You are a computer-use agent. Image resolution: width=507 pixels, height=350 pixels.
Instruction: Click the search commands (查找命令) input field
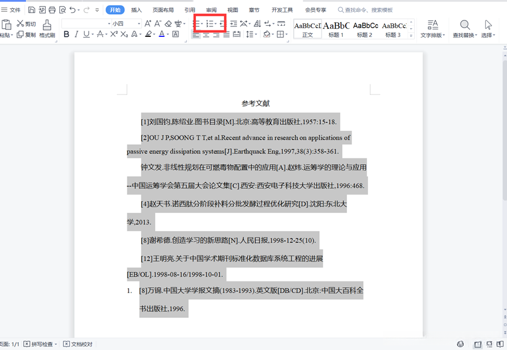(x=366, y=10)
